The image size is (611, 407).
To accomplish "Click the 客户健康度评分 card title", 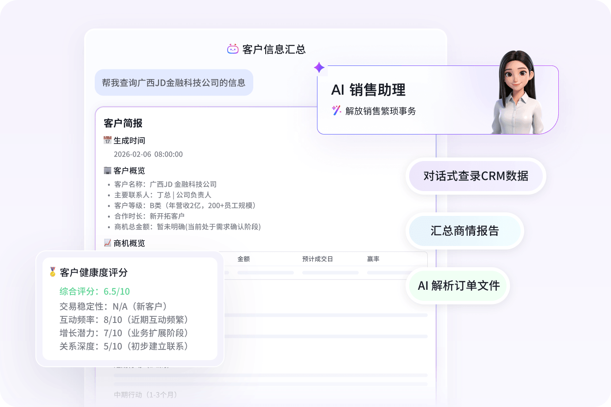I will point(94,273).
